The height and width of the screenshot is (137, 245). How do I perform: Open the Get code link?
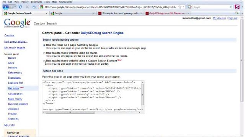(x=13, y=88)
